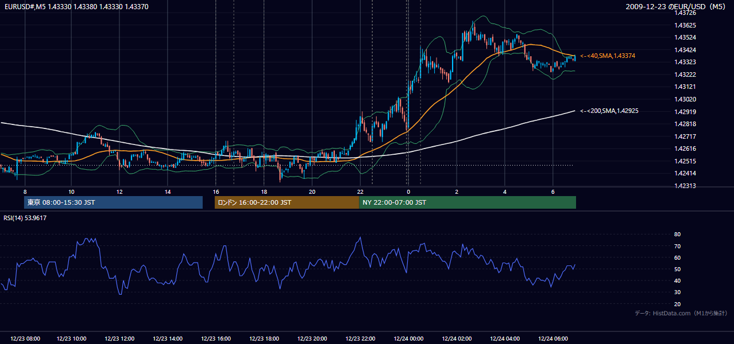Screen dimensions: 734x344
Task: Click RSI axis level 50
Action: point(678,269)
